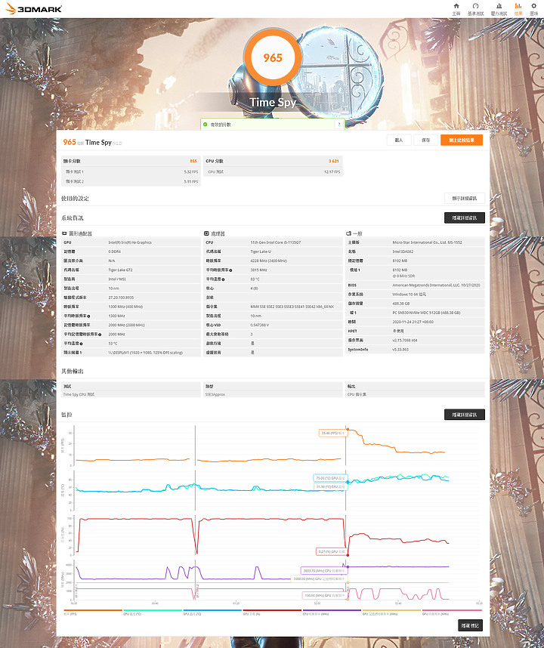The width and height of the screenshot is (544, 648).
Task: Toggle the blue GPU temperature legend
Action: tap(212, 612)
